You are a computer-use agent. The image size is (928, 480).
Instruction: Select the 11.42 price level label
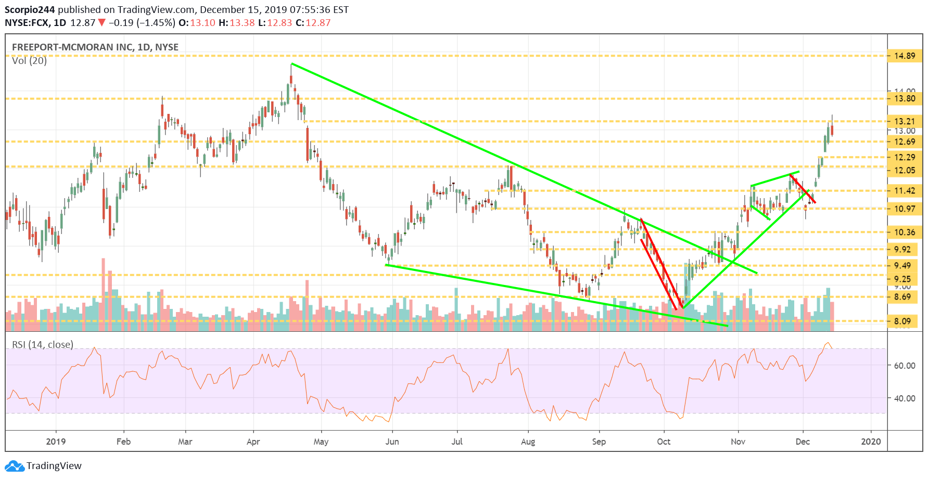pyautogui.click(x=905, y=190)
